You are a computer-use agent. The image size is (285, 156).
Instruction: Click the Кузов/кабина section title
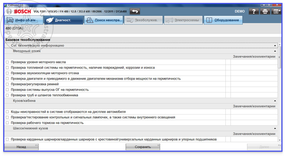(x=24, y=101)
